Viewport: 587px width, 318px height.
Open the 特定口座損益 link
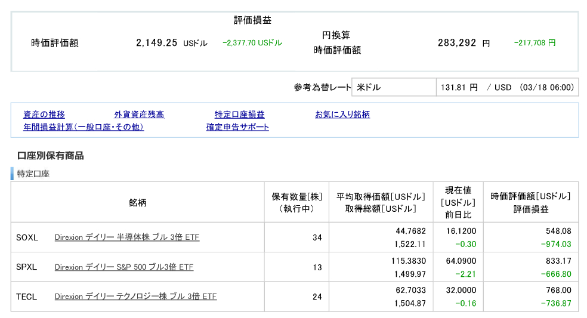point(240,114)
